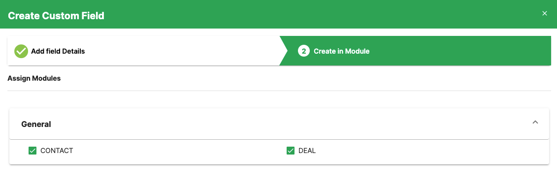Click the DEAL label text
Image resolution: width=557 pixels, height=187 pixels.
[x=307, y=151]
